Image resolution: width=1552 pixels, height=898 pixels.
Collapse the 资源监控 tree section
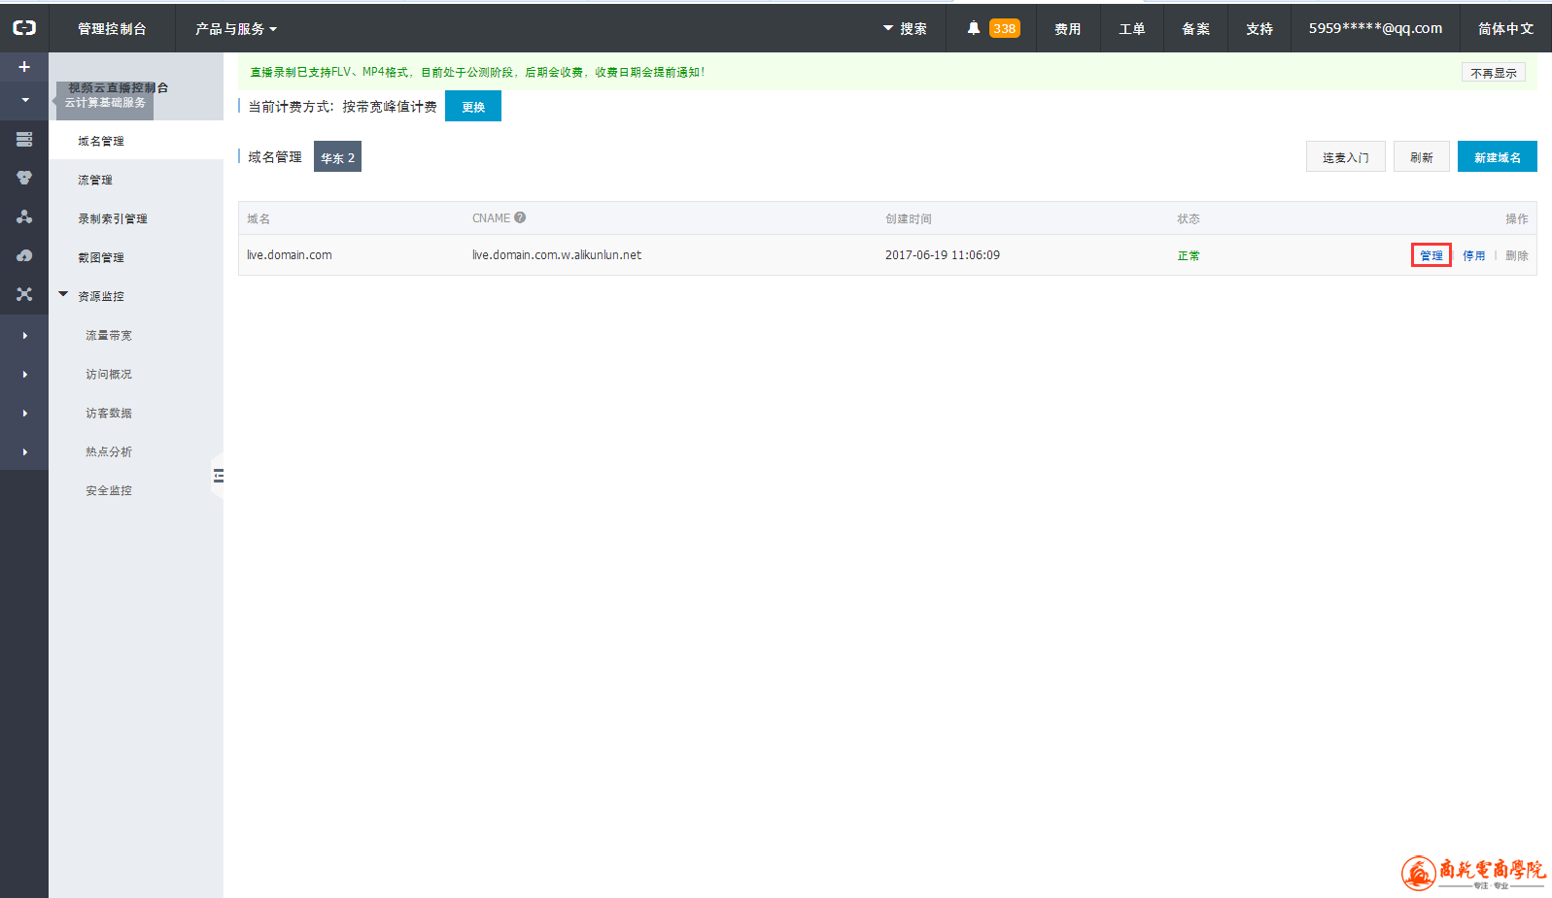63,294
